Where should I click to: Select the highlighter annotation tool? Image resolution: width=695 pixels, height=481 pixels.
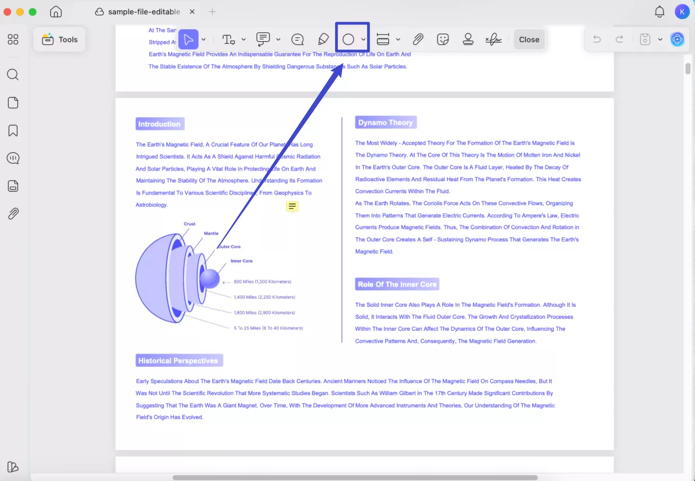pyautogui.click(x=323, y=39)
